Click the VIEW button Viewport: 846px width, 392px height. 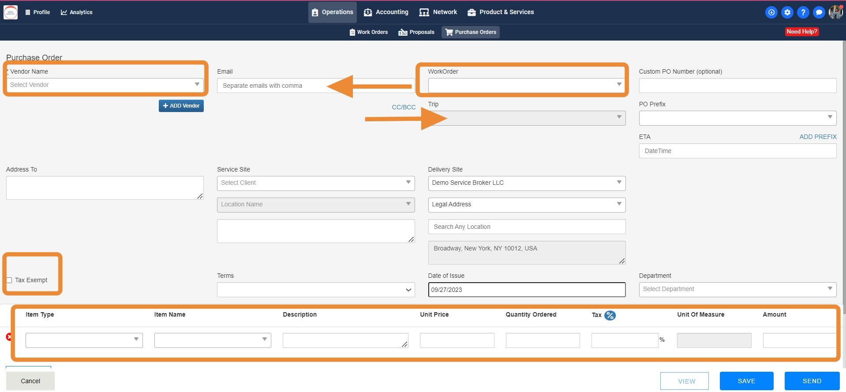685,381
